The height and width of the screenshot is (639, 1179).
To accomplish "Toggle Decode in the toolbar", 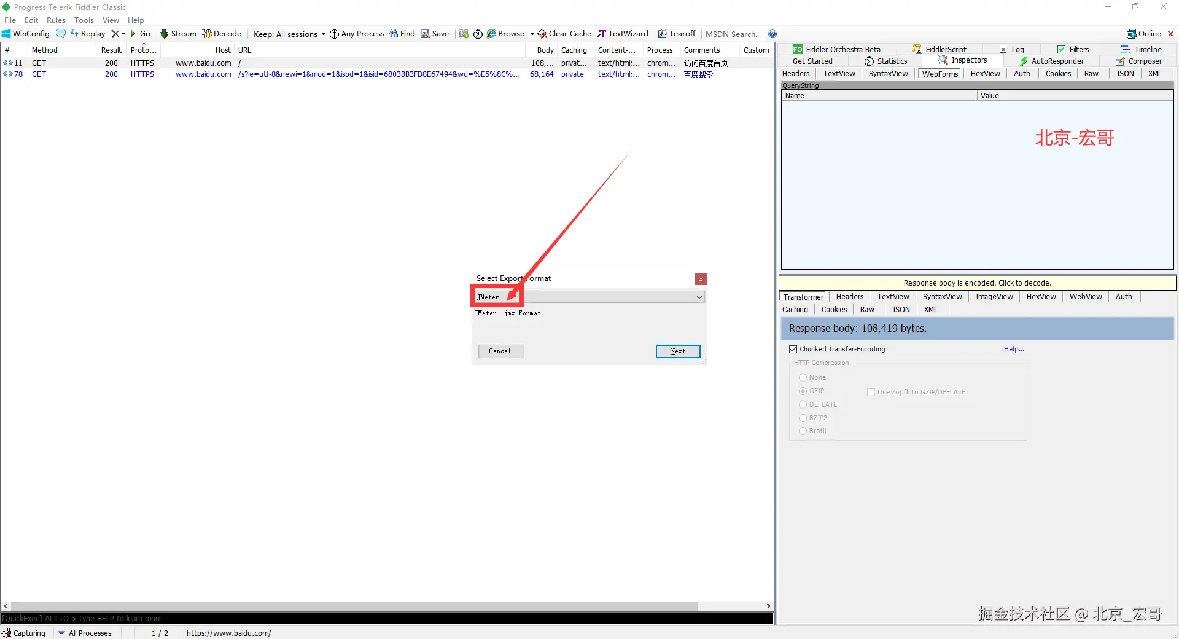I will (x=222, y=34).
